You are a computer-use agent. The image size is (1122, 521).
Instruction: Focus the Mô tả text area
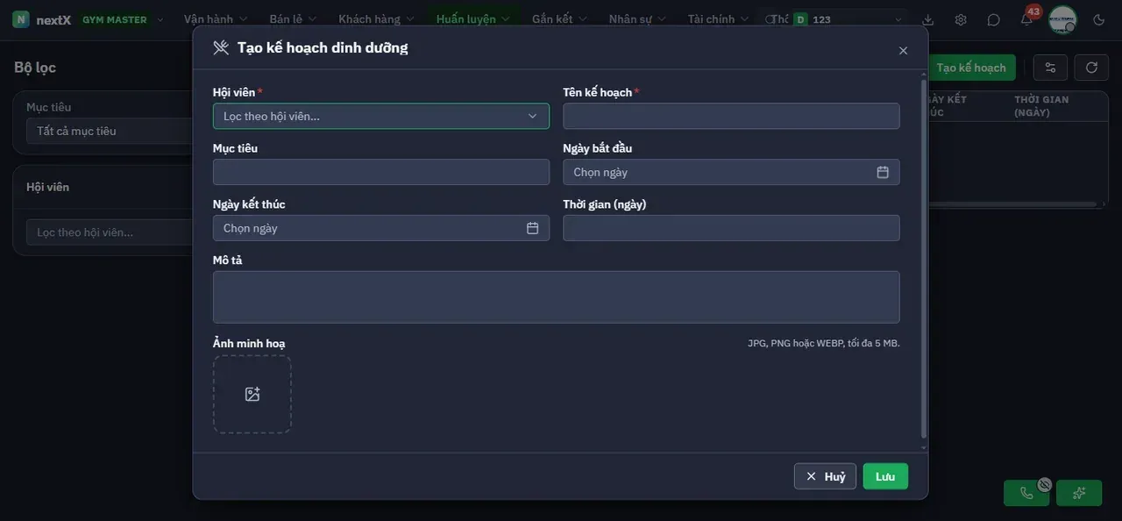[x=557, y=297]
